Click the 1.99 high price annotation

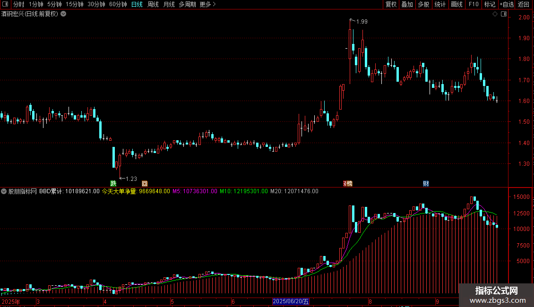pos(362,21)
